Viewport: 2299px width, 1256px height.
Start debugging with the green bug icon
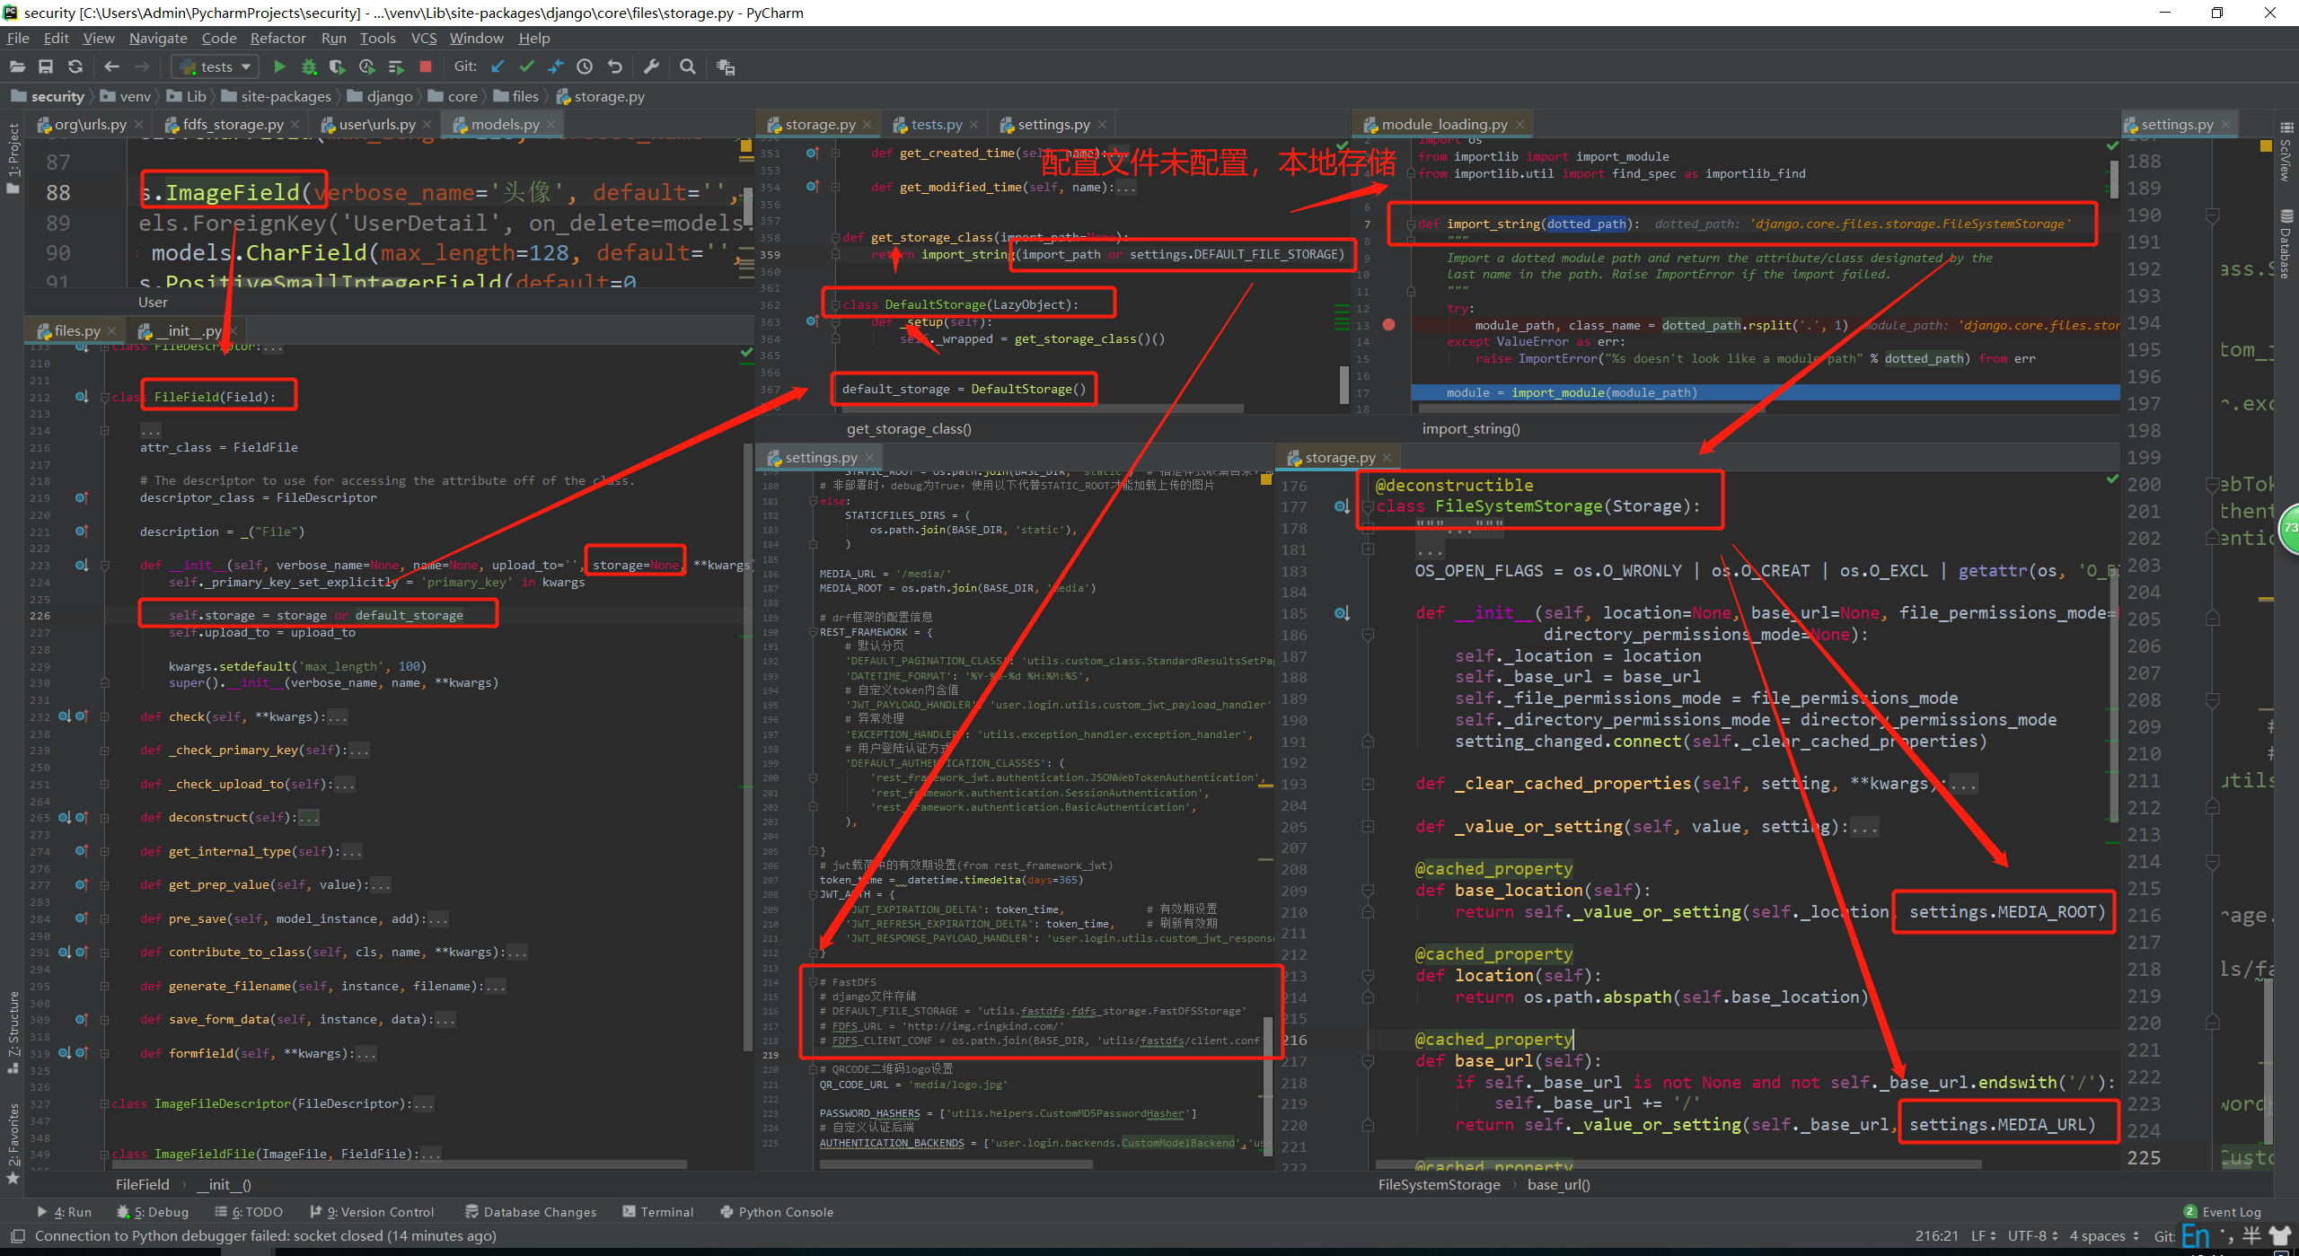click(x=309, y=66)
